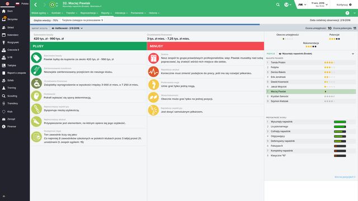Expand the Hafikowski scout report dropdown

click(67, 28)
